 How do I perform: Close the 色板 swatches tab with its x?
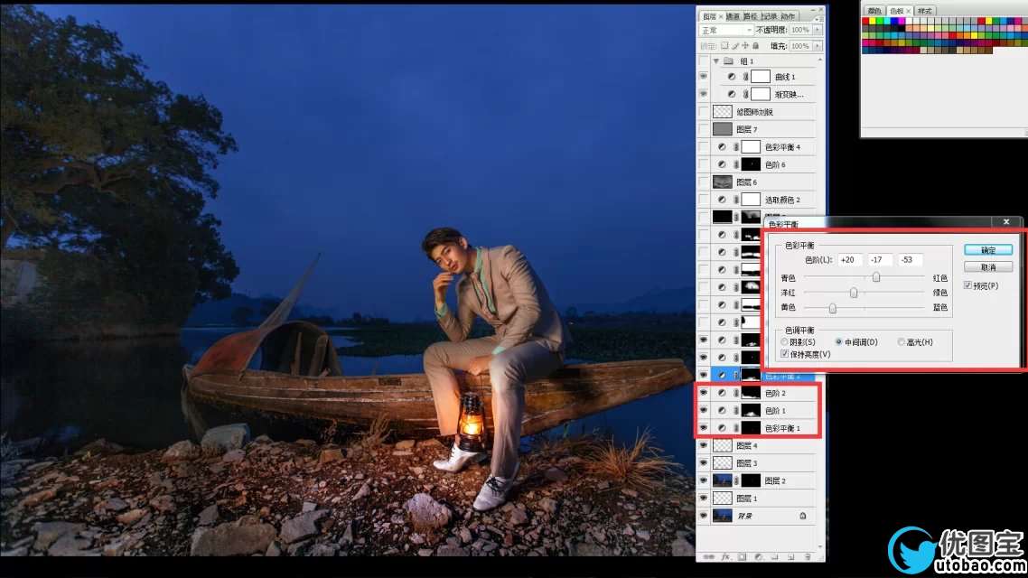(x=908, y=11)
